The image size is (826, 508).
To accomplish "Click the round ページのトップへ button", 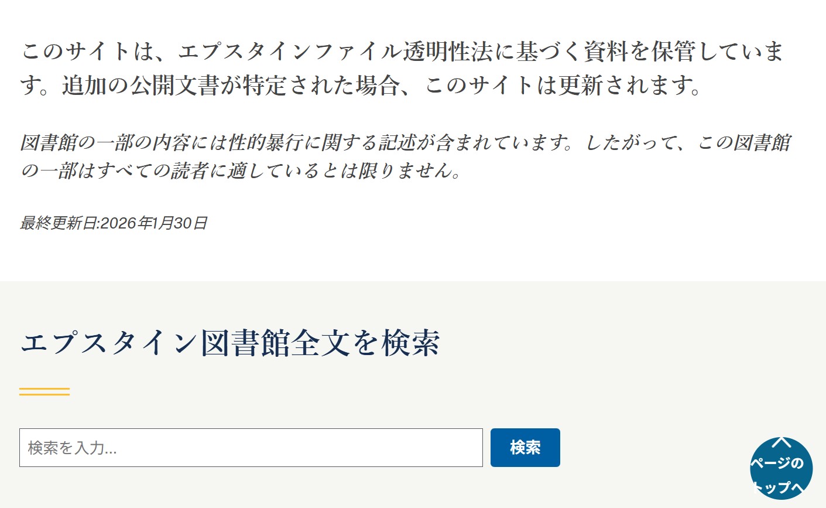I will coord(781,469).
